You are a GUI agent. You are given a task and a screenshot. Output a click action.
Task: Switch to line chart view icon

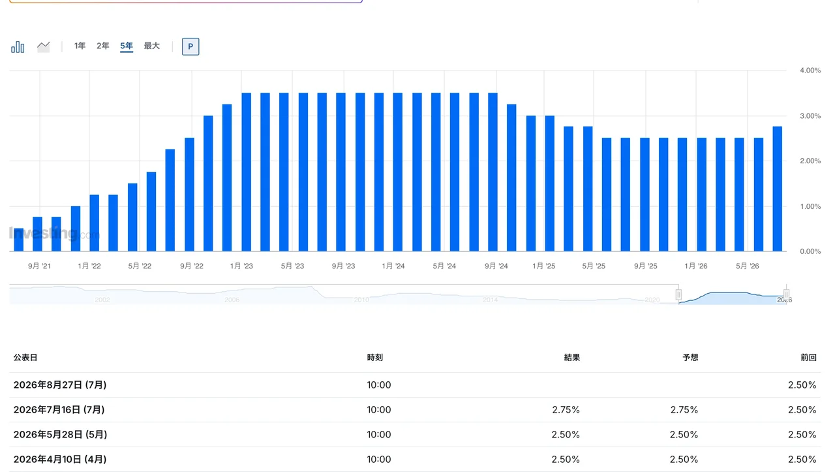tap(44, 46)
